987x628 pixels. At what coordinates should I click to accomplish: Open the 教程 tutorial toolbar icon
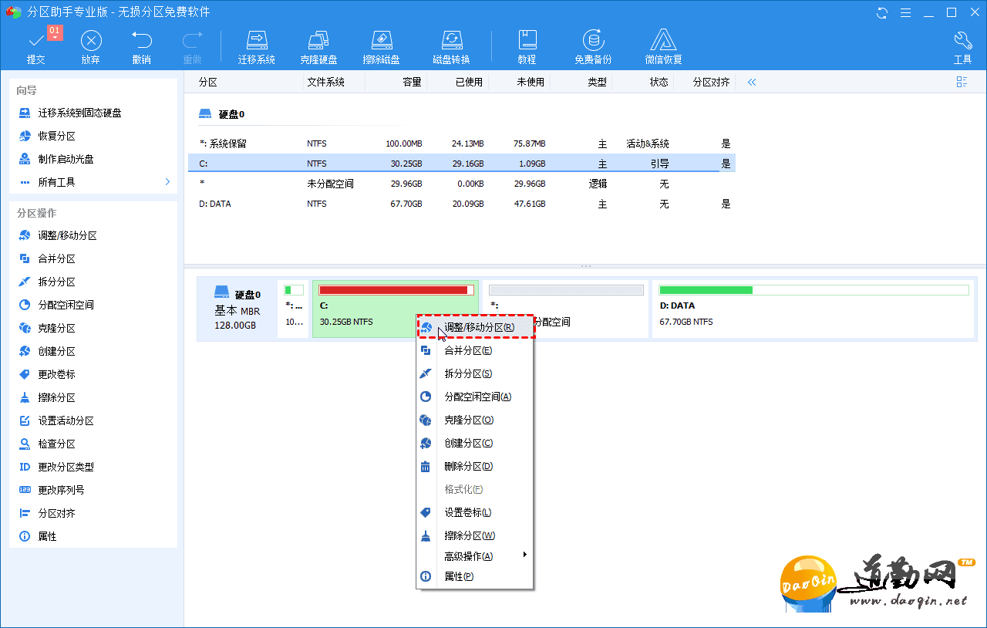pos(527,47)
